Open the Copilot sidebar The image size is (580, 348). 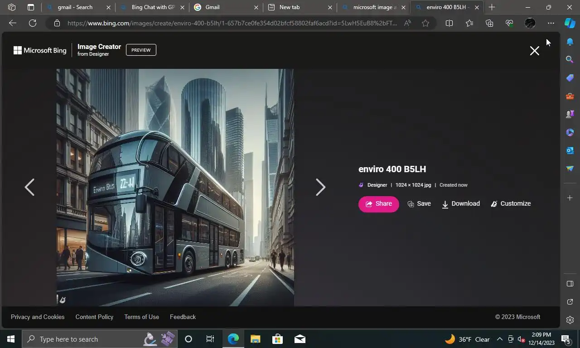(570, 23)
